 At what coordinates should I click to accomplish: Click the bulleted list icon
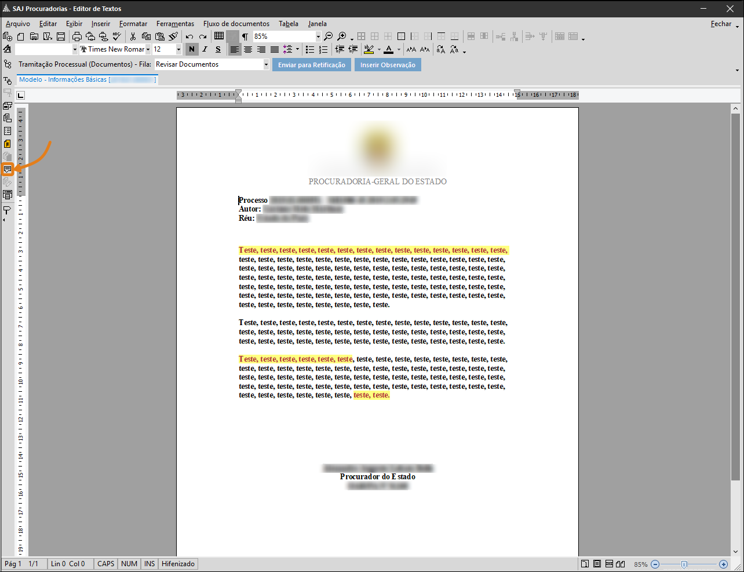click(x=310, y=50)
